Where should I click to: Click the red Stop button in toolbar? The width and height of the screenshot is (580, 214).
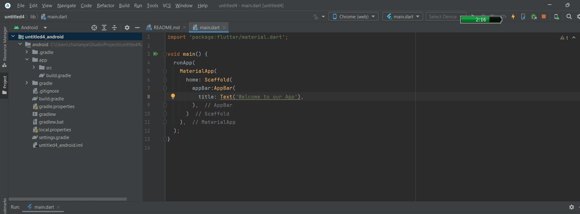point(544,17)
